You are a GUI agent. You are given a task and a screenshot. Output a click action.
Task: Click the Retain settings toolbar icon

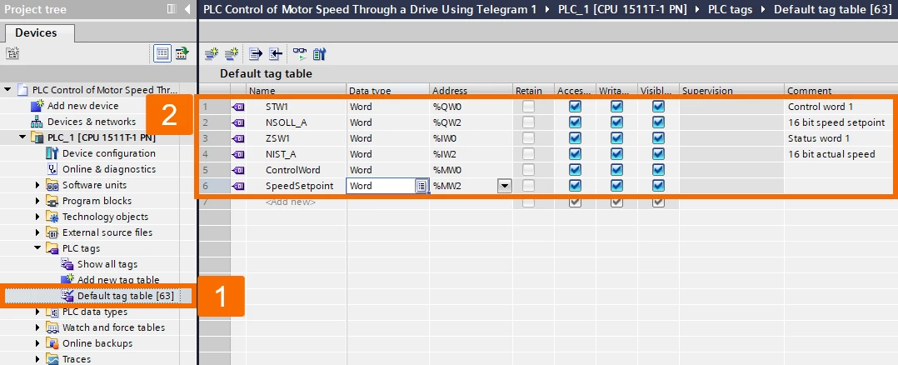320,54
